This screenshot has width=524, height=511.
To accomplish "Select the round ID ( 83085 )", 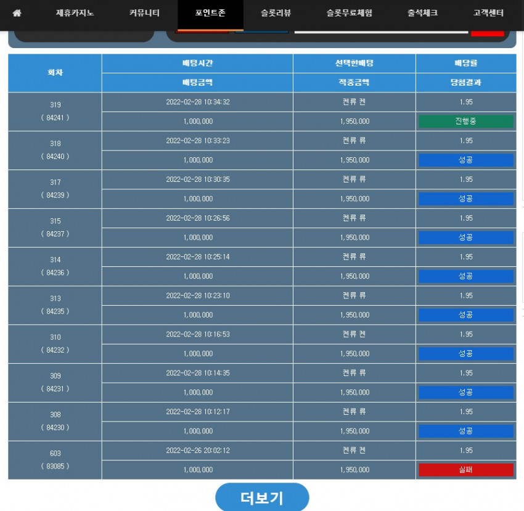I will (x=55, y=466).
